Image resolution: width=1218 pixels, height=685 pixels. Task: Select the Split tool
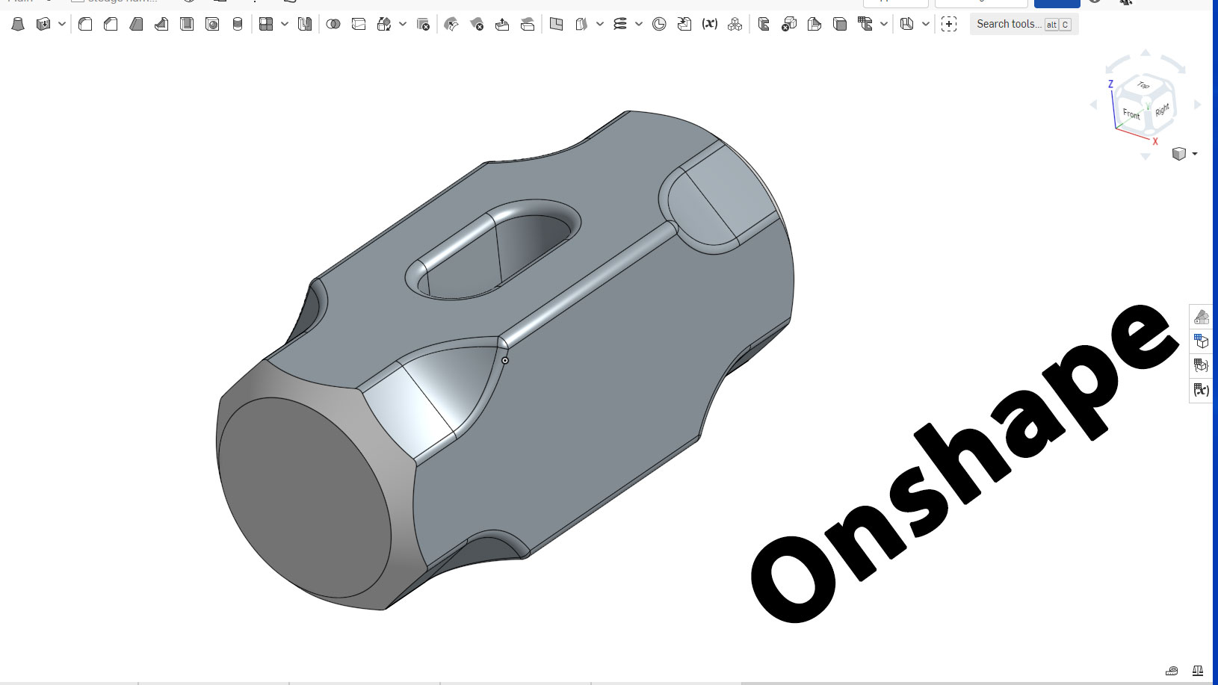359,25
